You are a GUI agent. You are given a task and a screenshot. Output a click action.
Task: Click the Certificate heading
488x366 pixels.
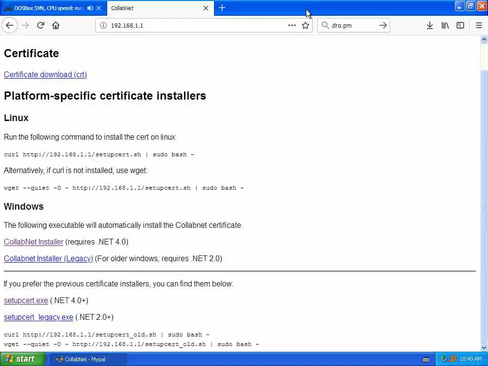[x=31, y=53]
